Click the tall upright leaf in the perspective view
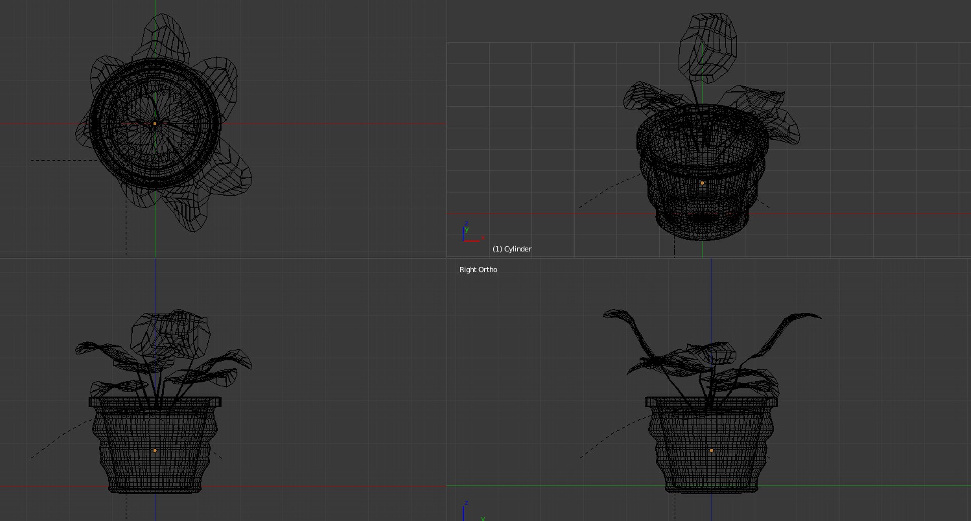 click(x=708, y=48)
